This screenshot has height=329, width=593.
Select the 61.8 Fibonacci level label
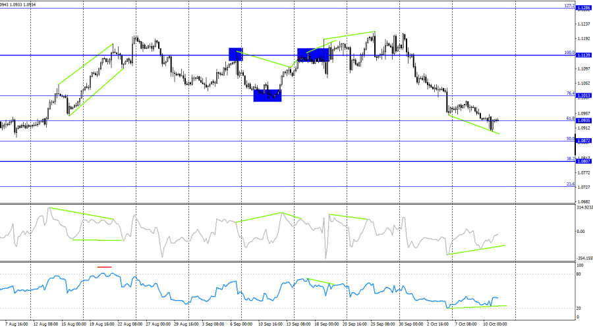[x=571, y=118]
